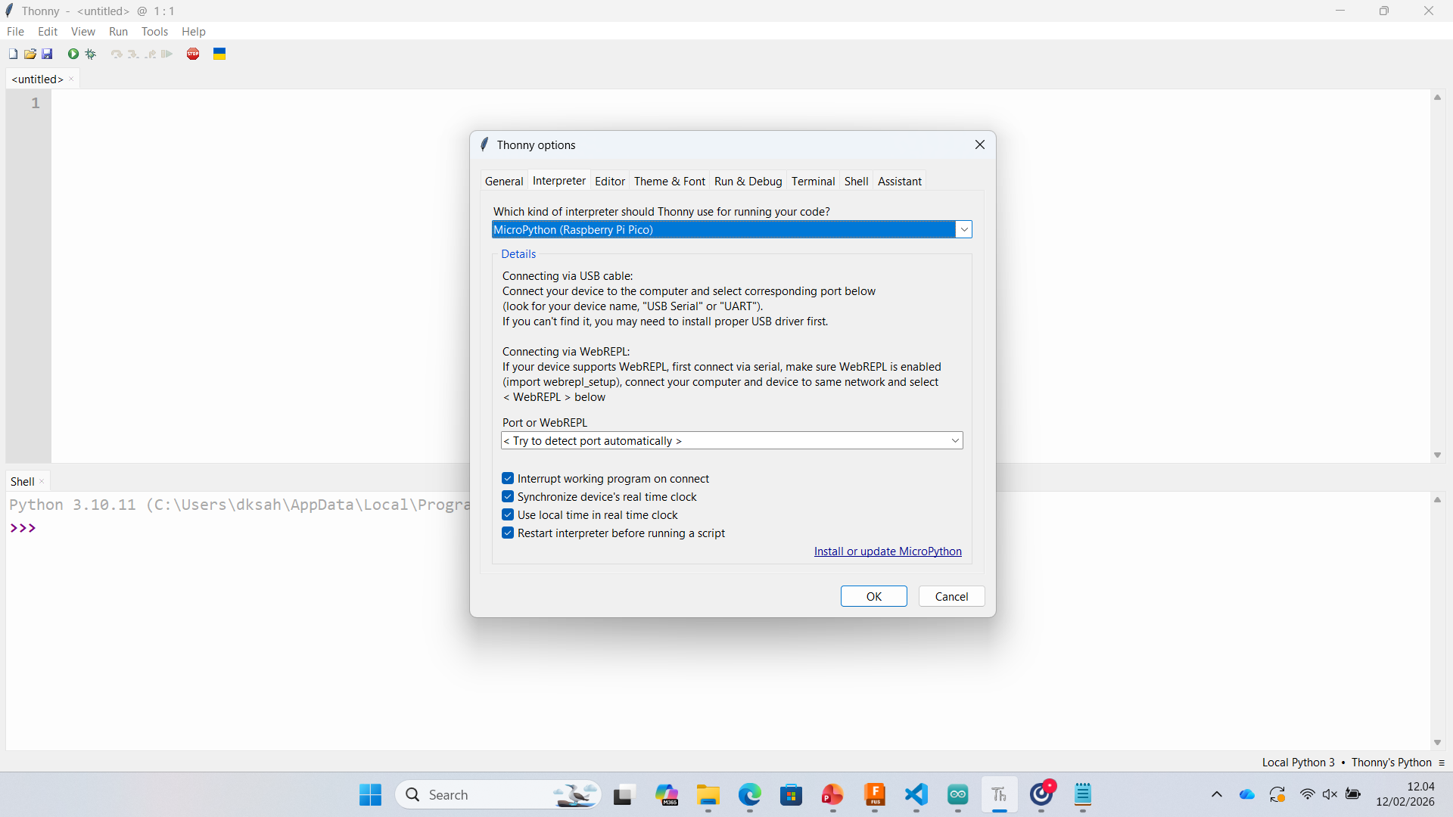Click the Open file folder icon

(x=30, y=54)
